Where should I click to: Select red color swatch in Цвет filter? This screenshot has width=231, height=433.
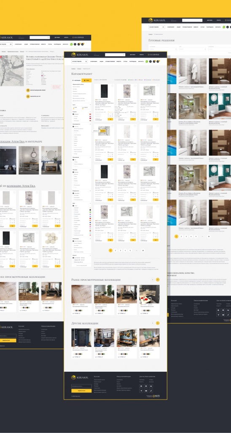(x=90, y=219)
